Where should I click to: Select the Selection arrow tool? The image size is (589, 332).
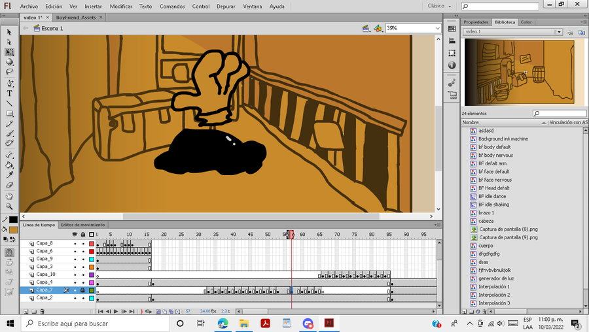tap(9, 32)
